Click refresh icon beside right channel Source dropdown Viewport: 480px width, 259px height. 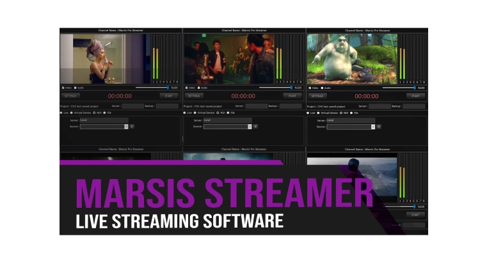click(379, 127)
